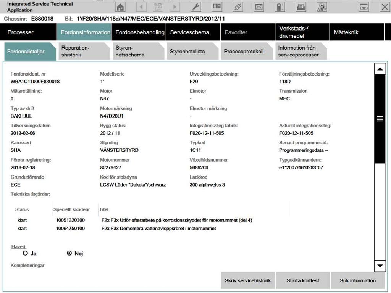Image resolution: width=391 pixels, height=293 pixels.
Task: Click the scroll up arrow
Action: [380, 69]
